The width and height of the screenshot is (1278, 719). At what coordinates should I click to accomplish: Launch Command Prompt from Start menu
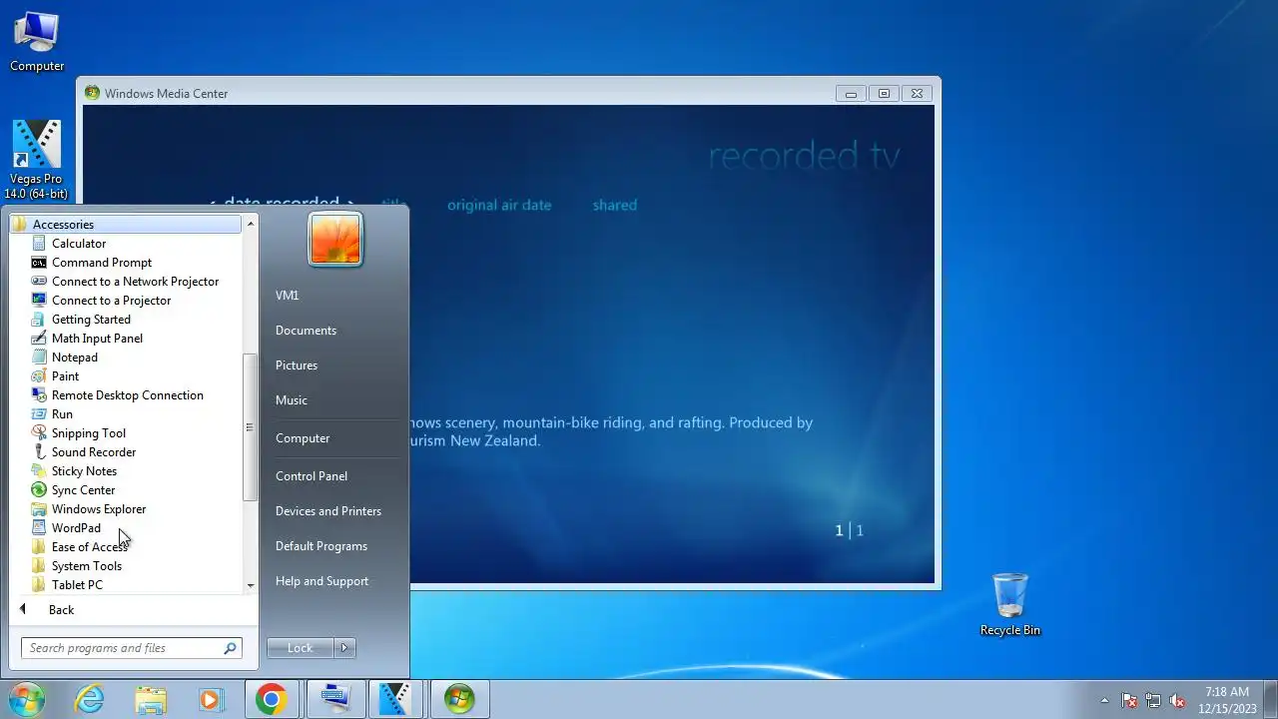point(102,263)
